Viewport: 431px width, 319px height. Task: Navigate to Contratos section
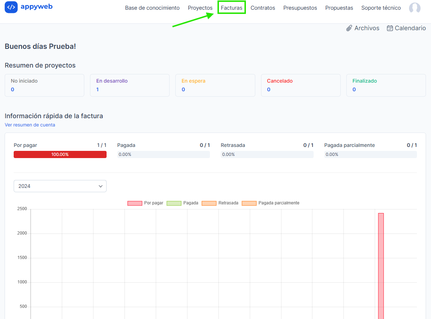click(x=263, y=8)
